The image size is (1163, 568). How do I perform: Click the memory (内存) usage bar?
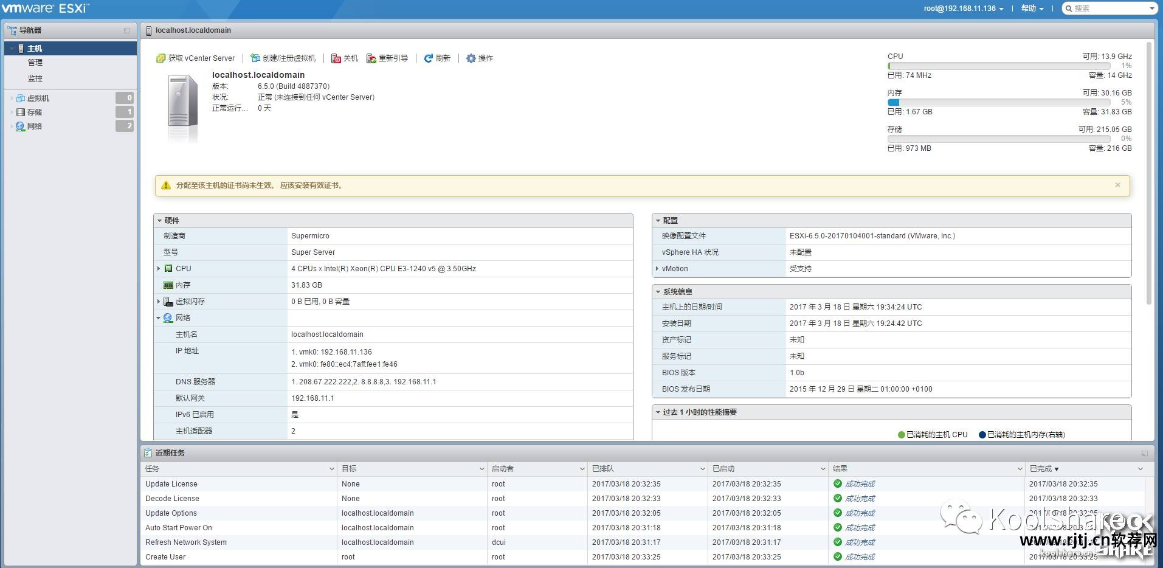click(x=999, y=102)
